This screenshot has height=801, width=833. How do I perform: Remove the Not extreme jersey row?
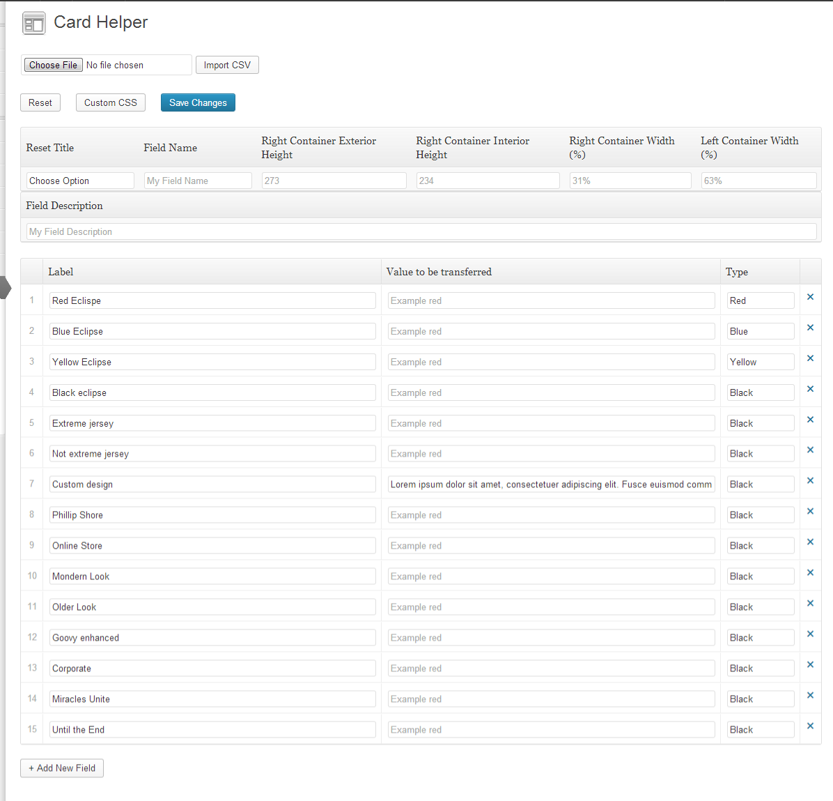(x=810, y=450)
